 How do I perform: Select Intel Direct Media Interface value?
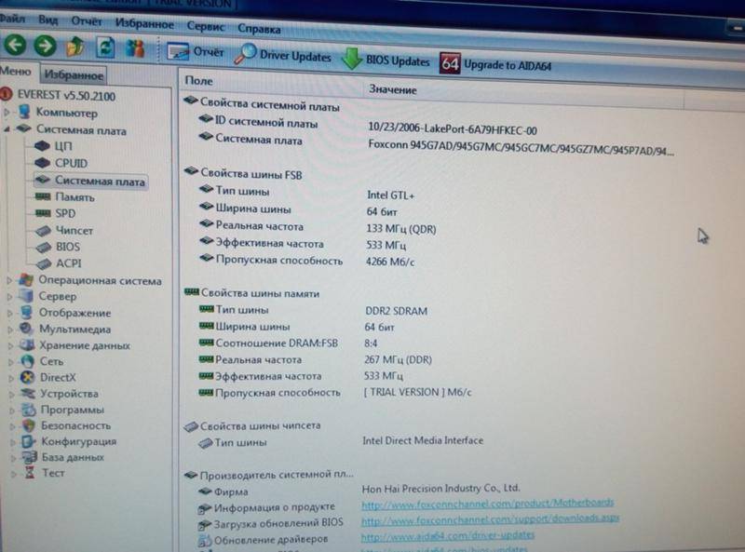pos(423,440)
